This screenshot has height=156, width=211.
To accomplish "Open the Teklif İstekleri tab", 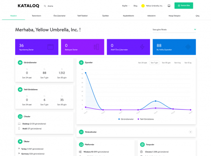I will point(82,16).
